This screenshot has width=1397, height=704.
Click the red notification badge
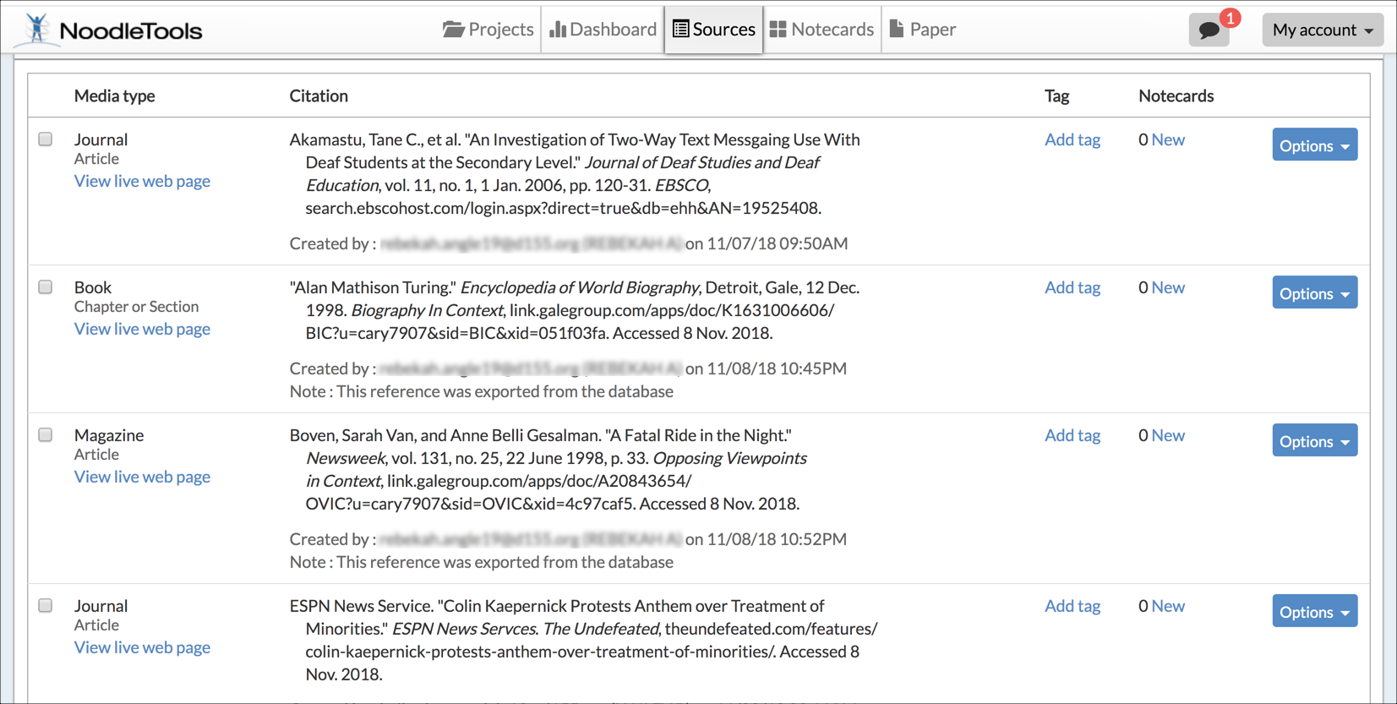pyautogui.click(x=1231, y=18)
